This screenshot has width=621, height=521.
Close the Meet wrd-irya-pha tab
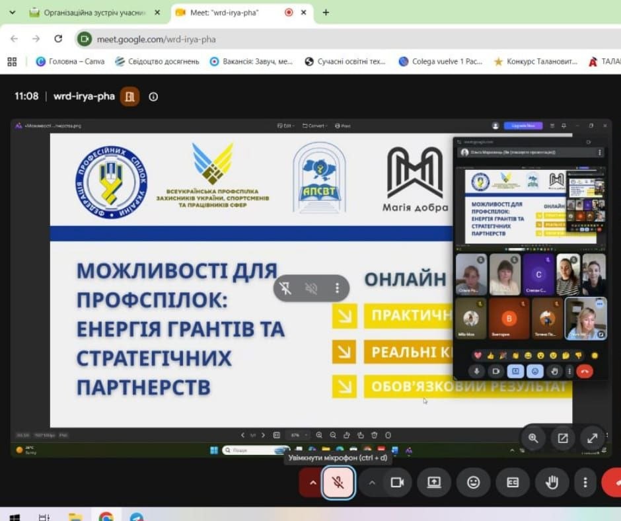coord(303,13)
